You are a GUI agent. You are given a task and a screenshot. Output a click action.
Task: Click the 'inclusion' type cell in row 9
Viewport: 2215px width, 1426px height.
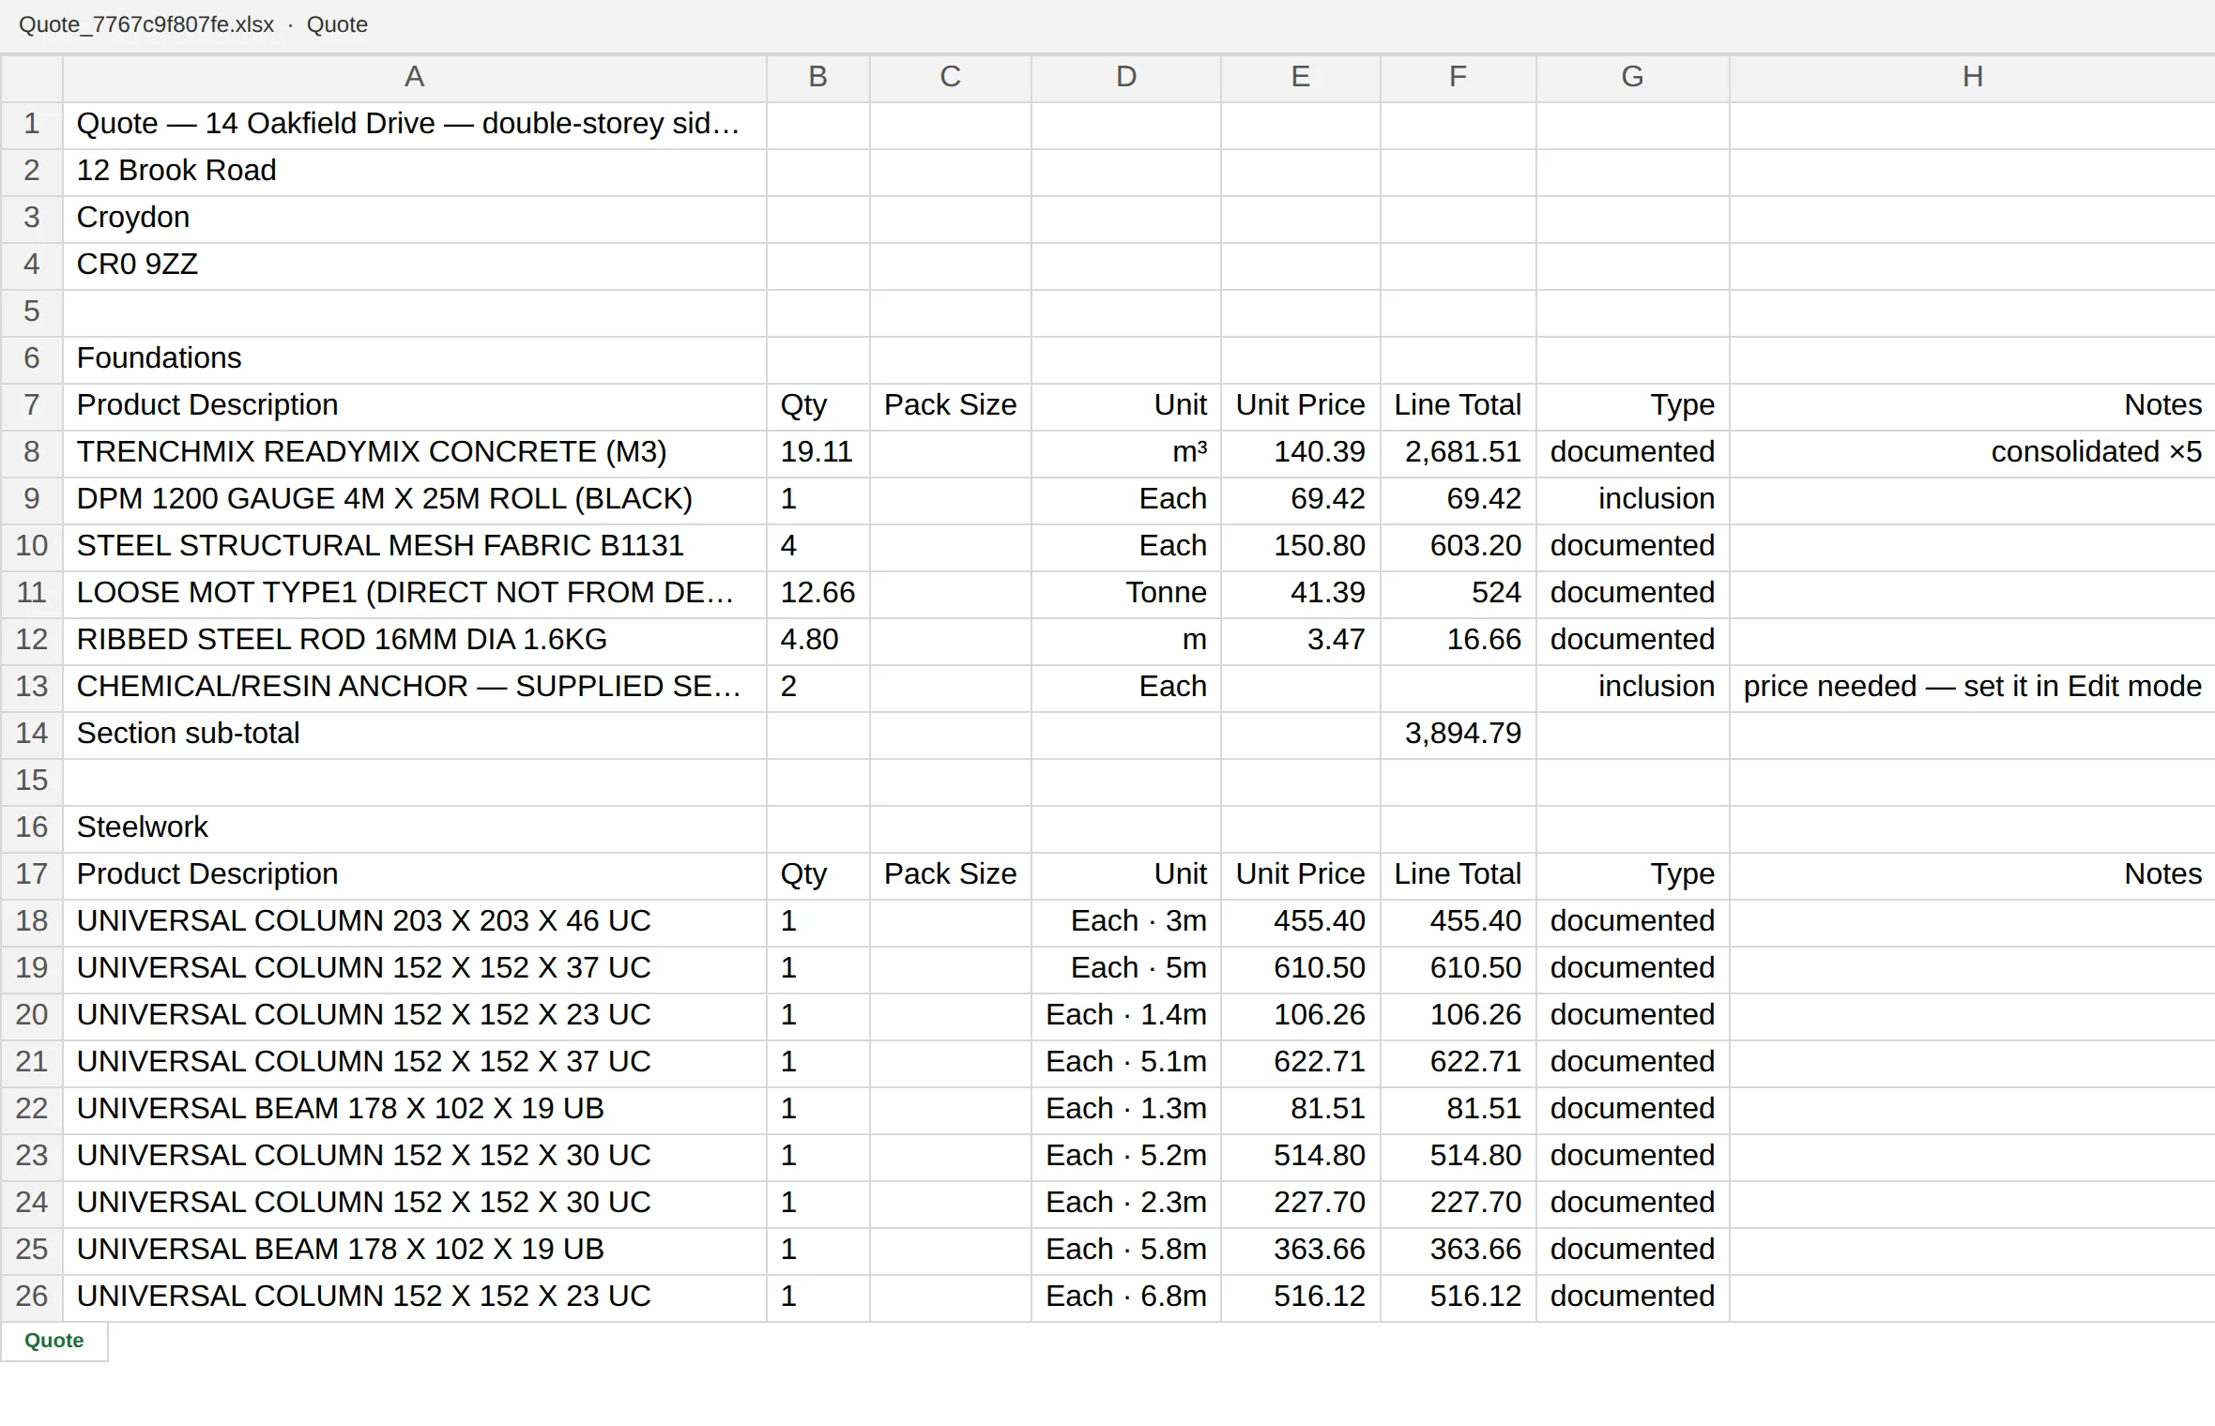click(1632, 499)
